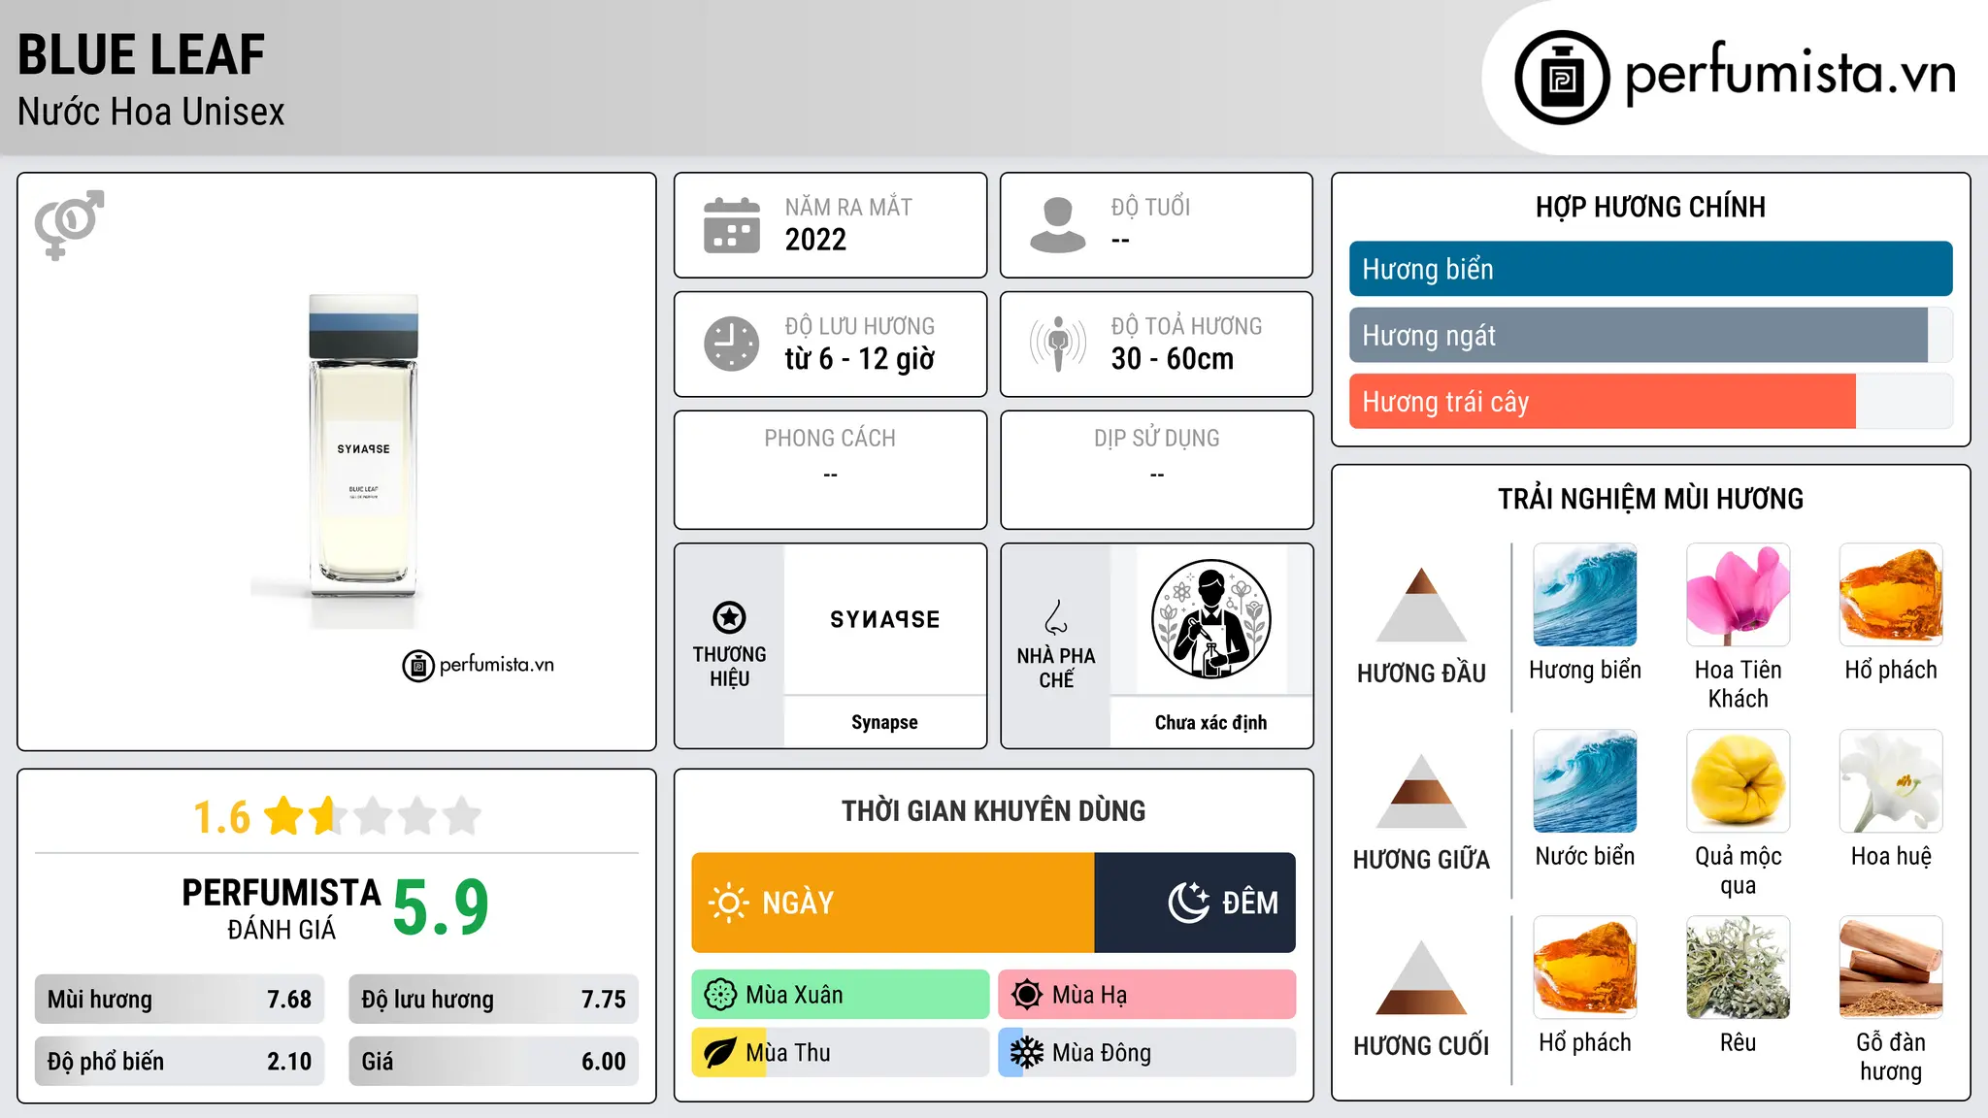Select the flower icon for Mùa Xuân
1988x1118 pixels.
point(720,995)
